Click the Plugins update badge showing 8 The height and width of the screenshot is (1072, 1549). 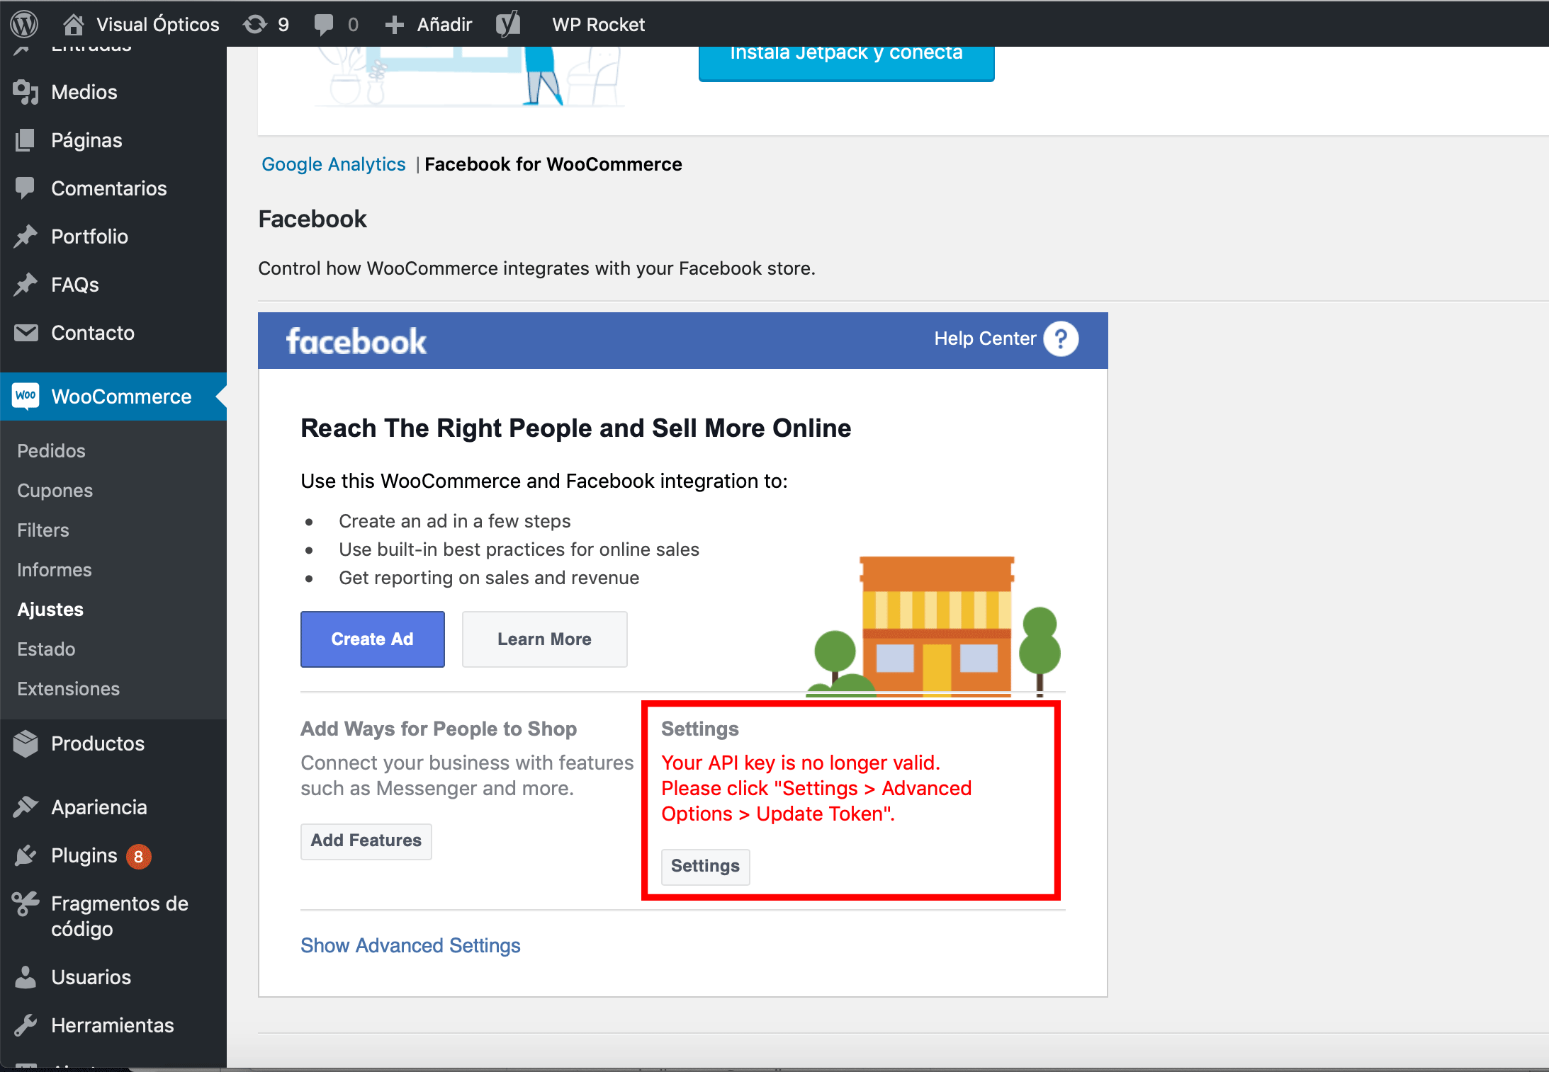139,857
